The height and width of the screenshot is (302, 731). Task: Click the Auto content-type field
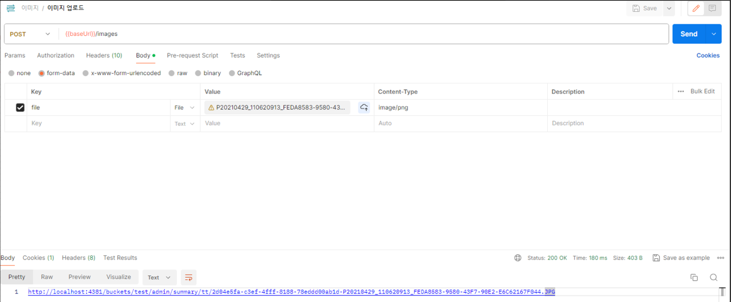(x=461, y=123)
